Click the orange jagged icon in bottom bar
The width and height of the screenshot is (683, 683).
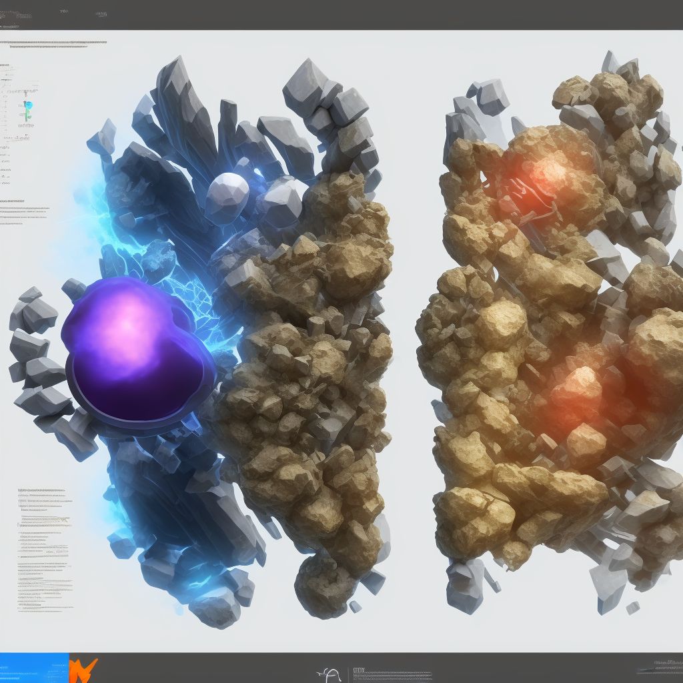(83, 670)
